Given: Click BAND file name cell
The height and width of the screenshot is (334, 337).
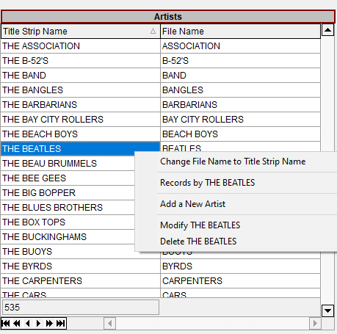Looking at the screenshot, I should tap(240, 76).
